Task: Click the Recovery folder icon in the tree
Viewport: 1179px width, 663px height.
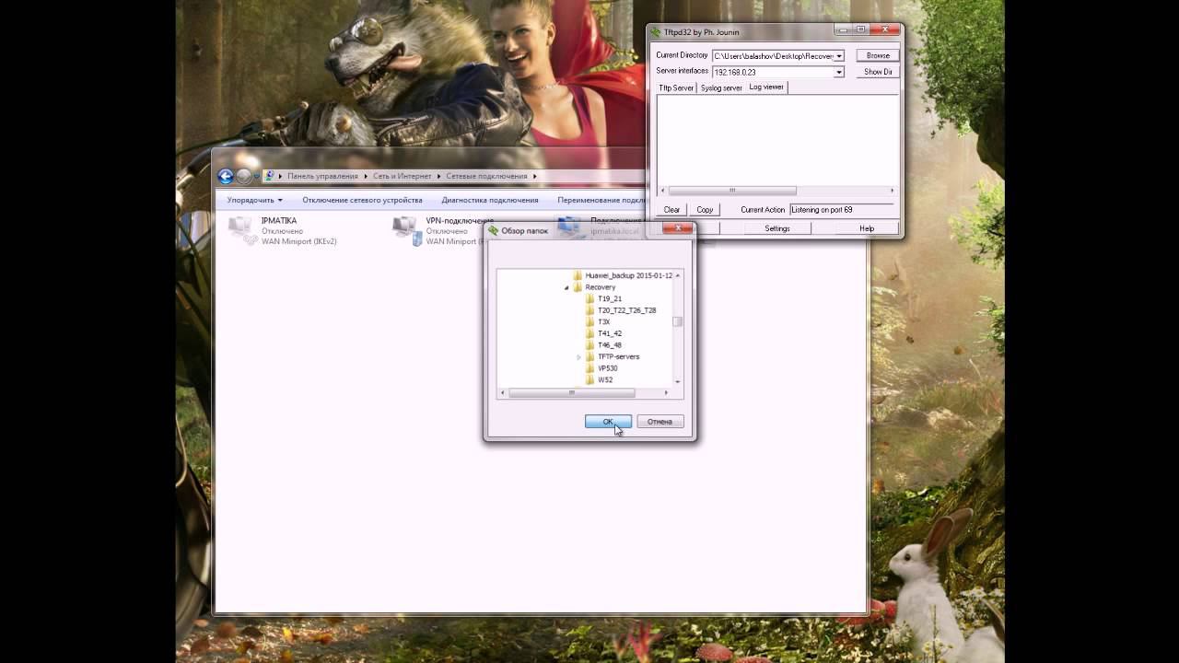Action: click(578, 287)
